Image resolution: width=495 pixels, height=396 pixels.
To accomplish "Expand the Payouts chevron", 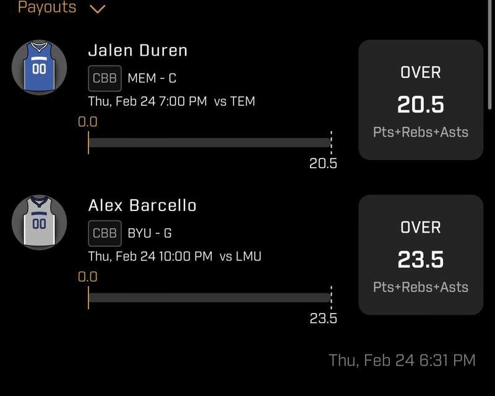I will coord(98,9).
